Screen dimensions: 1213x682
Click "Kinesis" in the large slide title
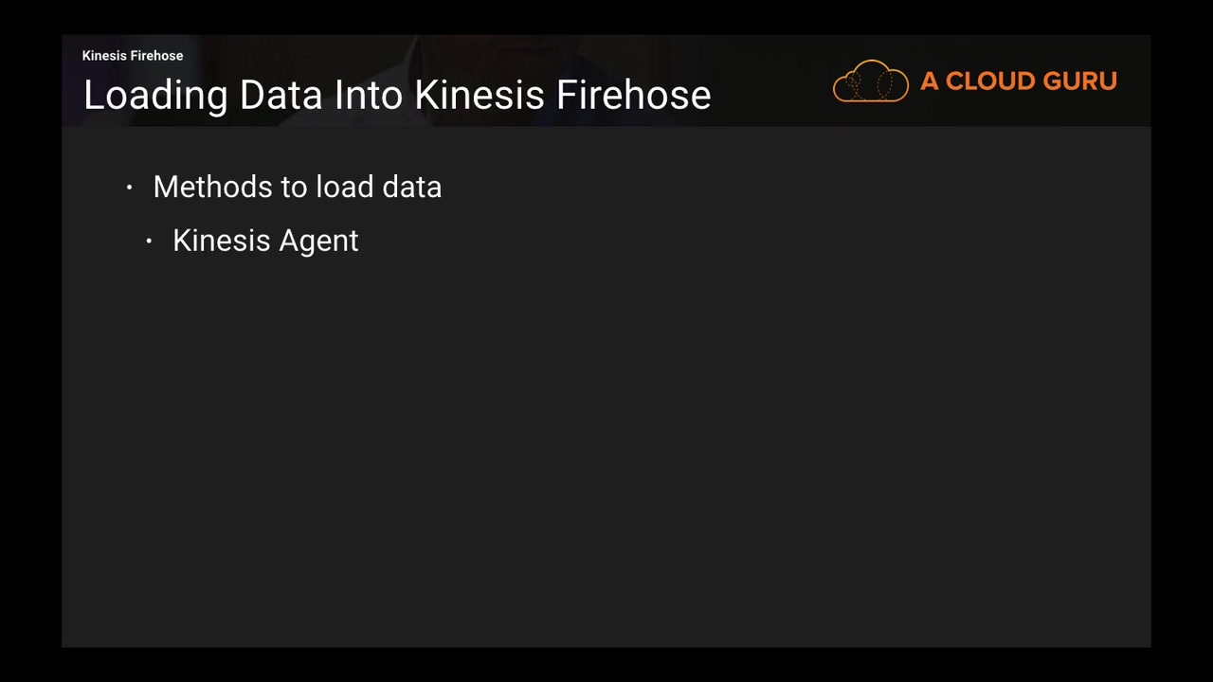pos(480,96)
